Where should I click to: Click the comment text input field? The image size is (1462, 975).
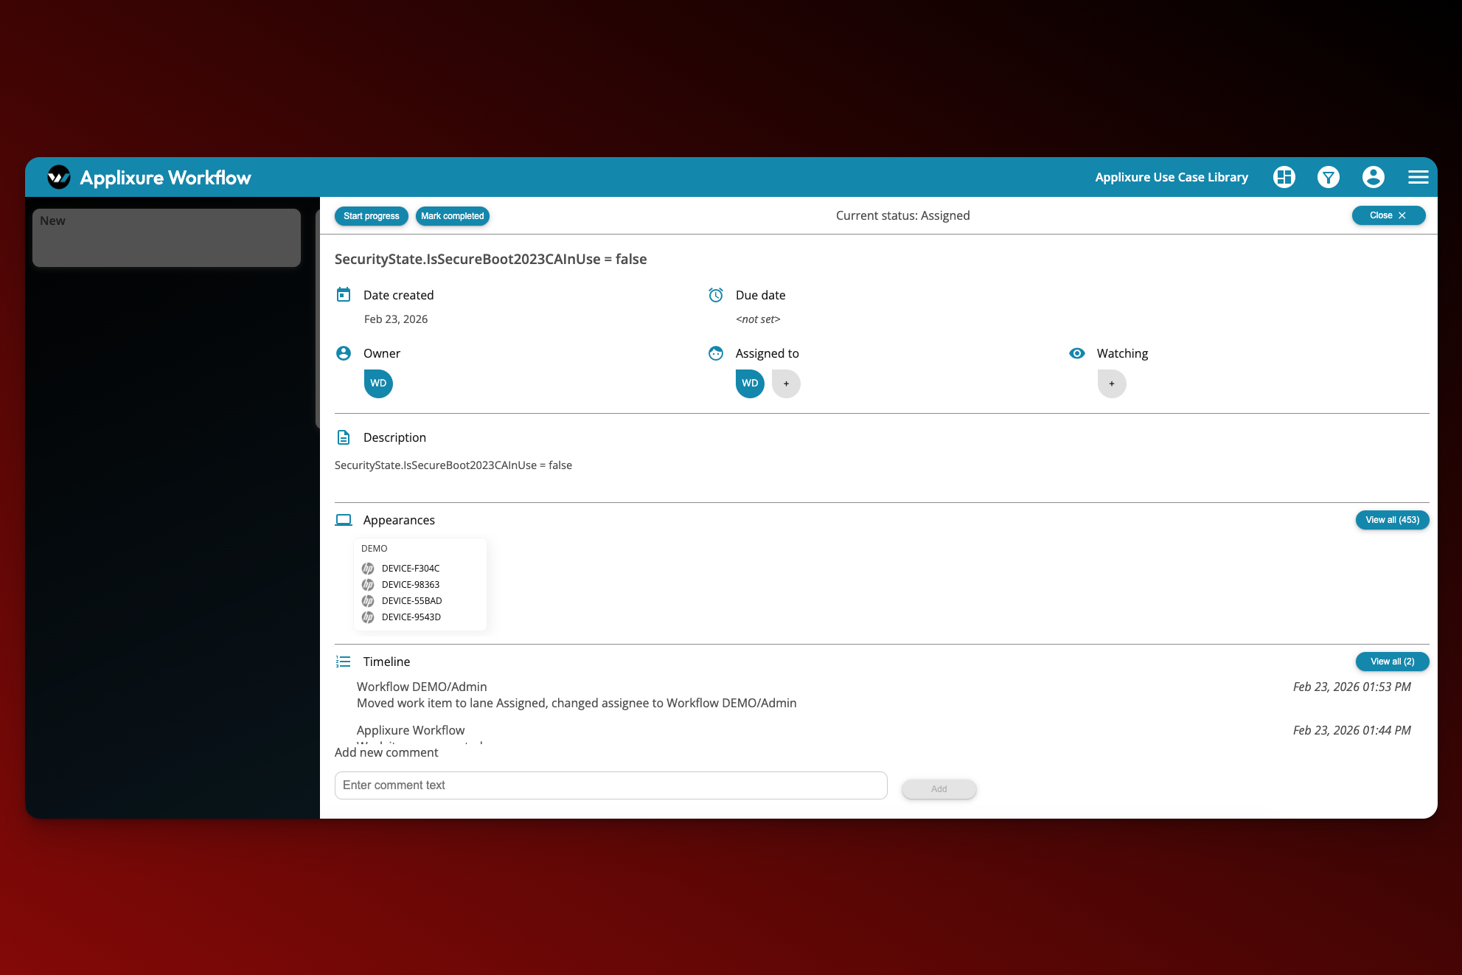tap(610, 785)
